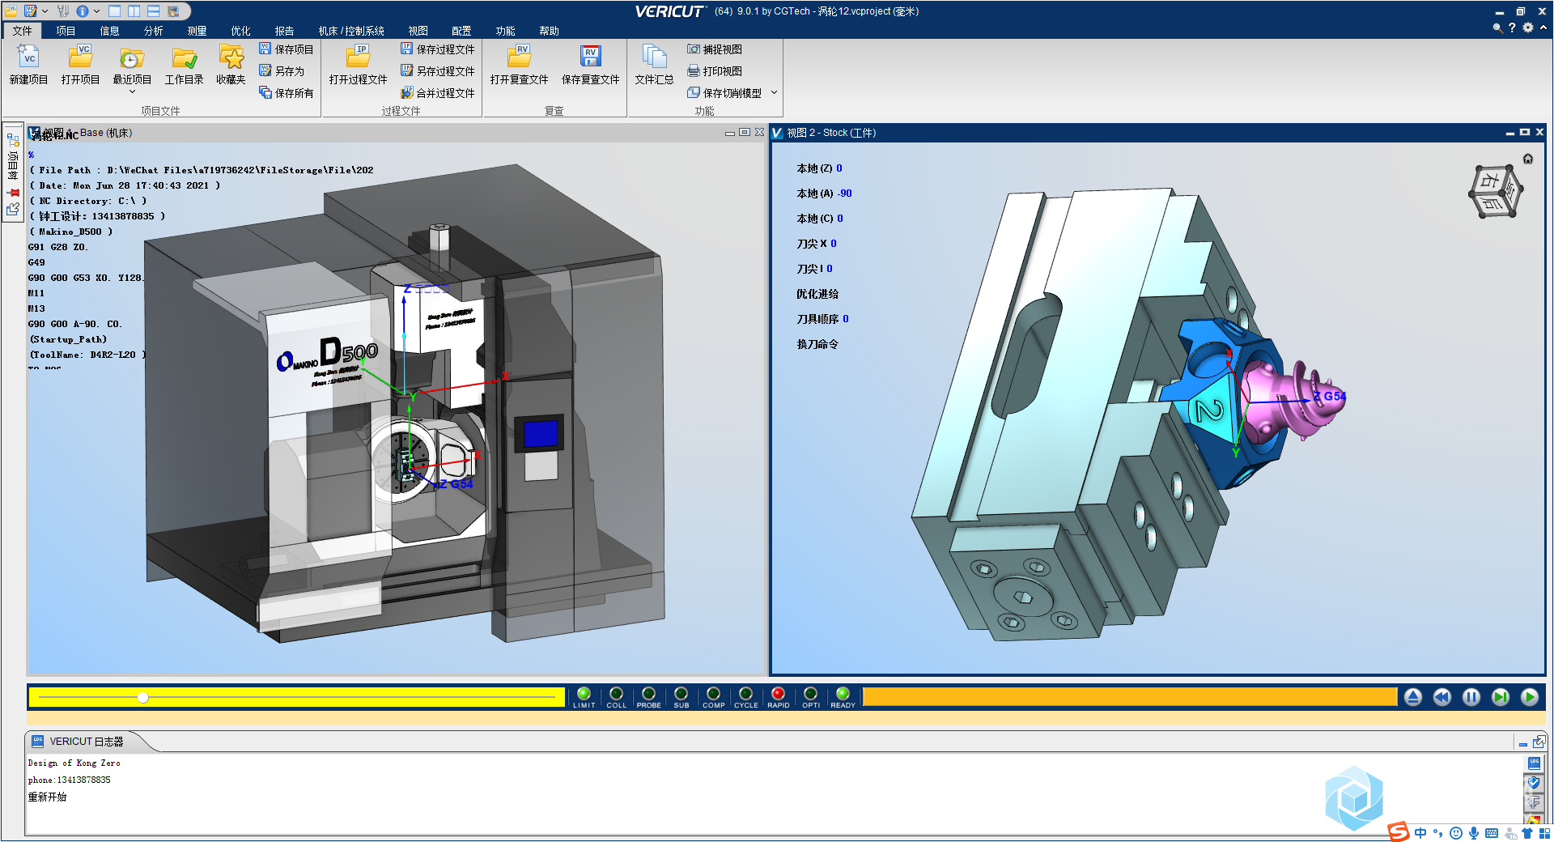
Task: Toggle the READY status light
Action: pyautogui.click(x=843, y=694)
